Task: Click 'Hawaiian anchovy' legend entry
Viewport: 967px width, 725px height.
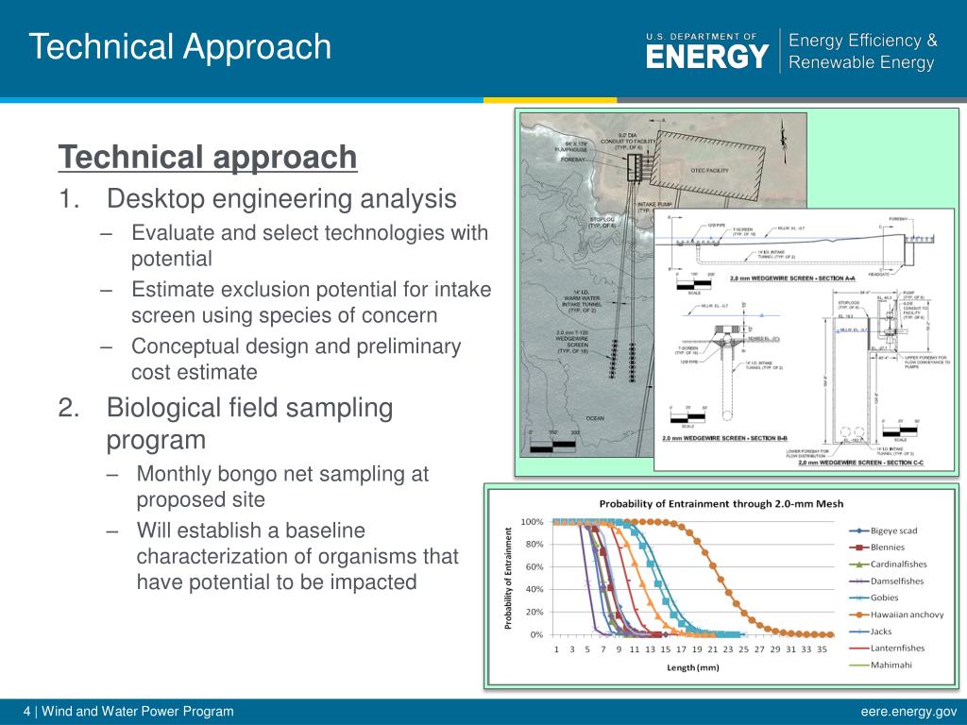Action: click(896, 615)
